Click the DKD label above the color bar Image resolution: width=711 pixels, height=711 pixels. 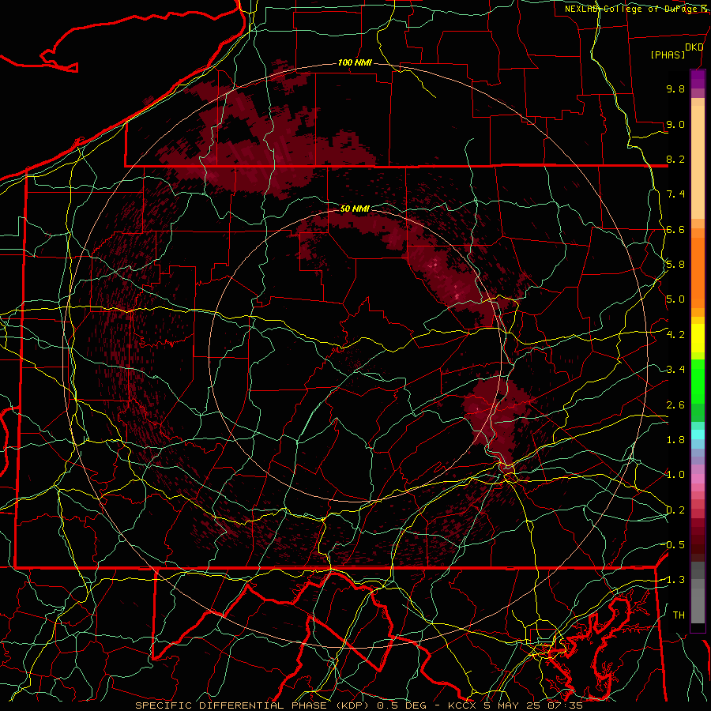point(694,47)
